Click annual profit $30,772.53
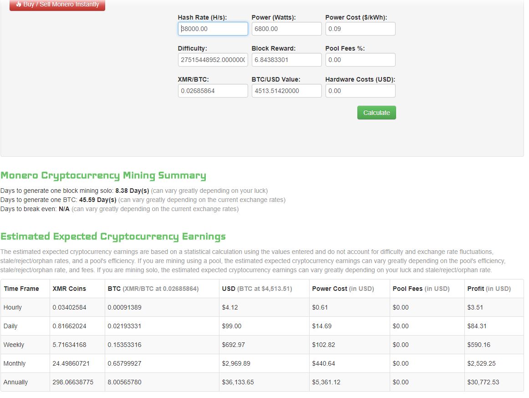This screenshot has height=398, width=529. tap(483, 382)
